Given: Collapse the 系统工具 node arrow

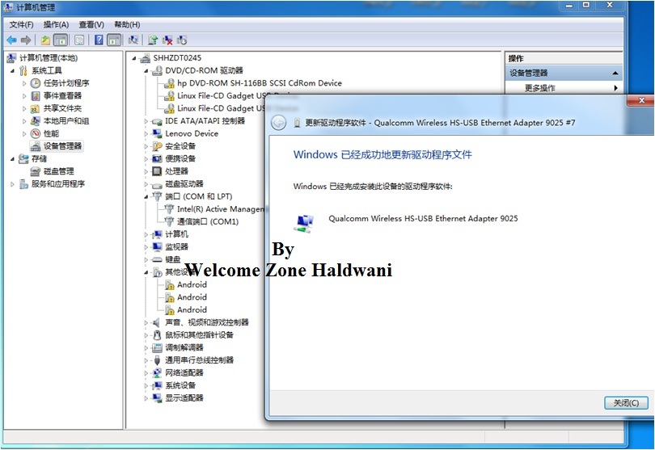Looking at the screenshot, I should (x=12, y=70).
